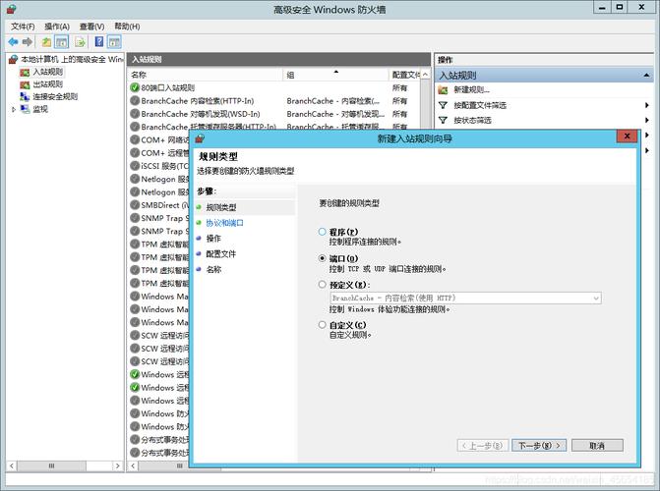Viewport: 660px width, 491px height.
Task: Select 出站规则 in the tree
Action: click(x=47, y=84)
